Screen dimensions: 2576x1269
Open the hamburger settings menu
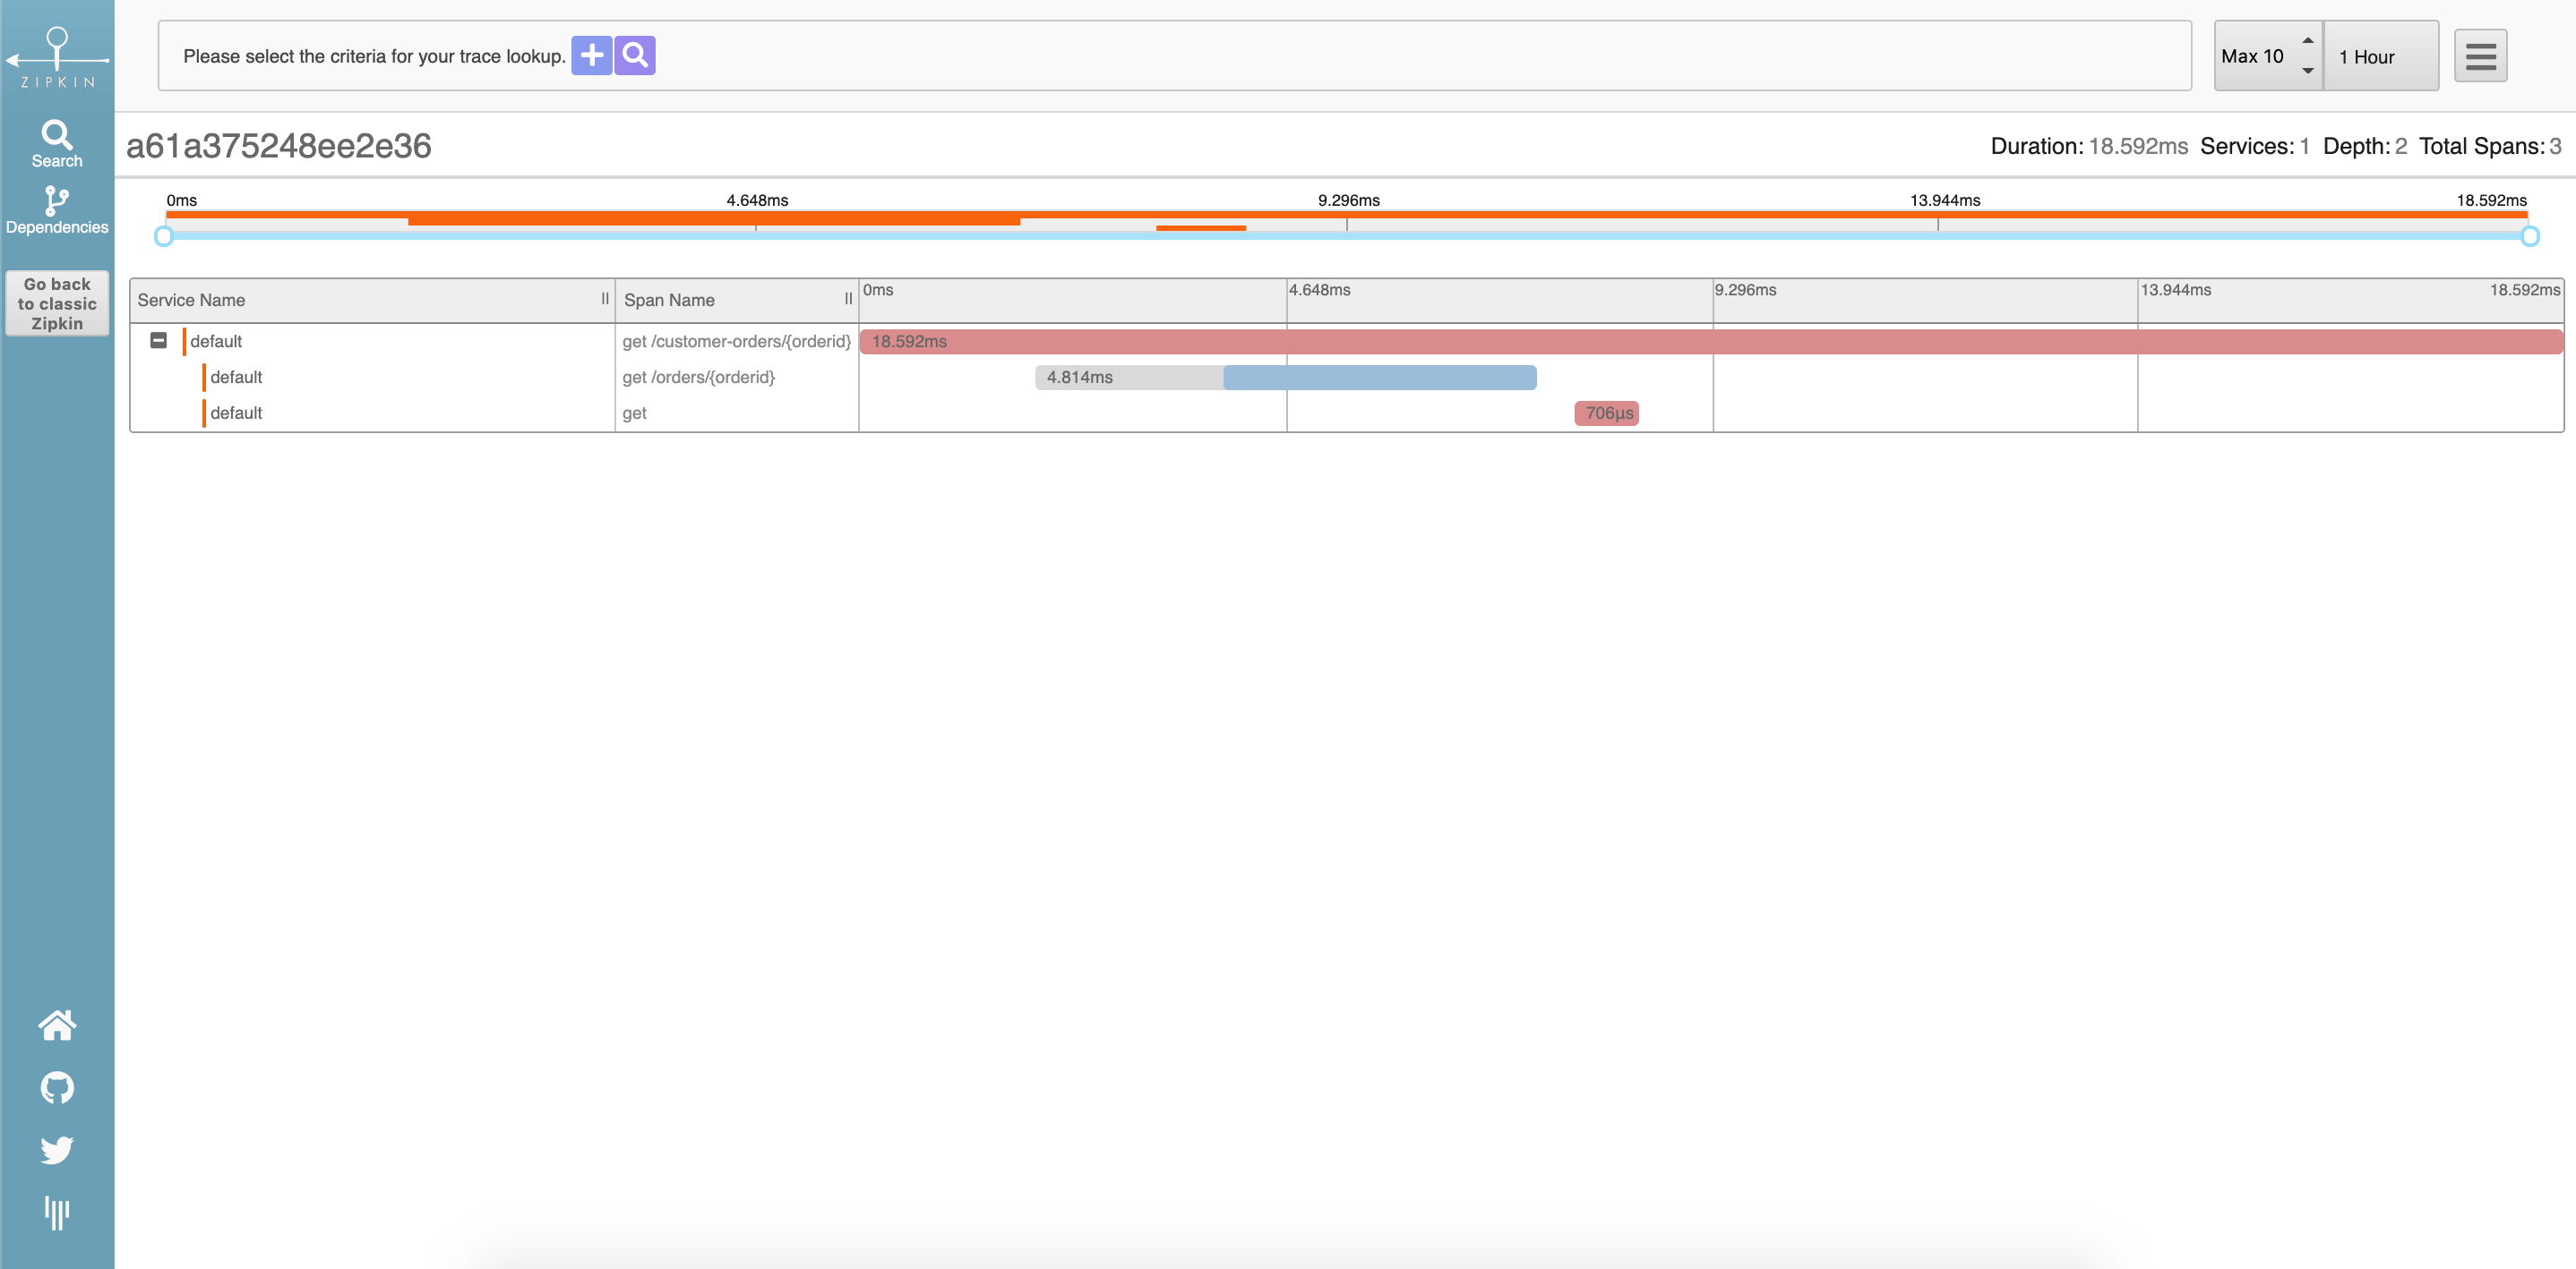pos(2480,56)
